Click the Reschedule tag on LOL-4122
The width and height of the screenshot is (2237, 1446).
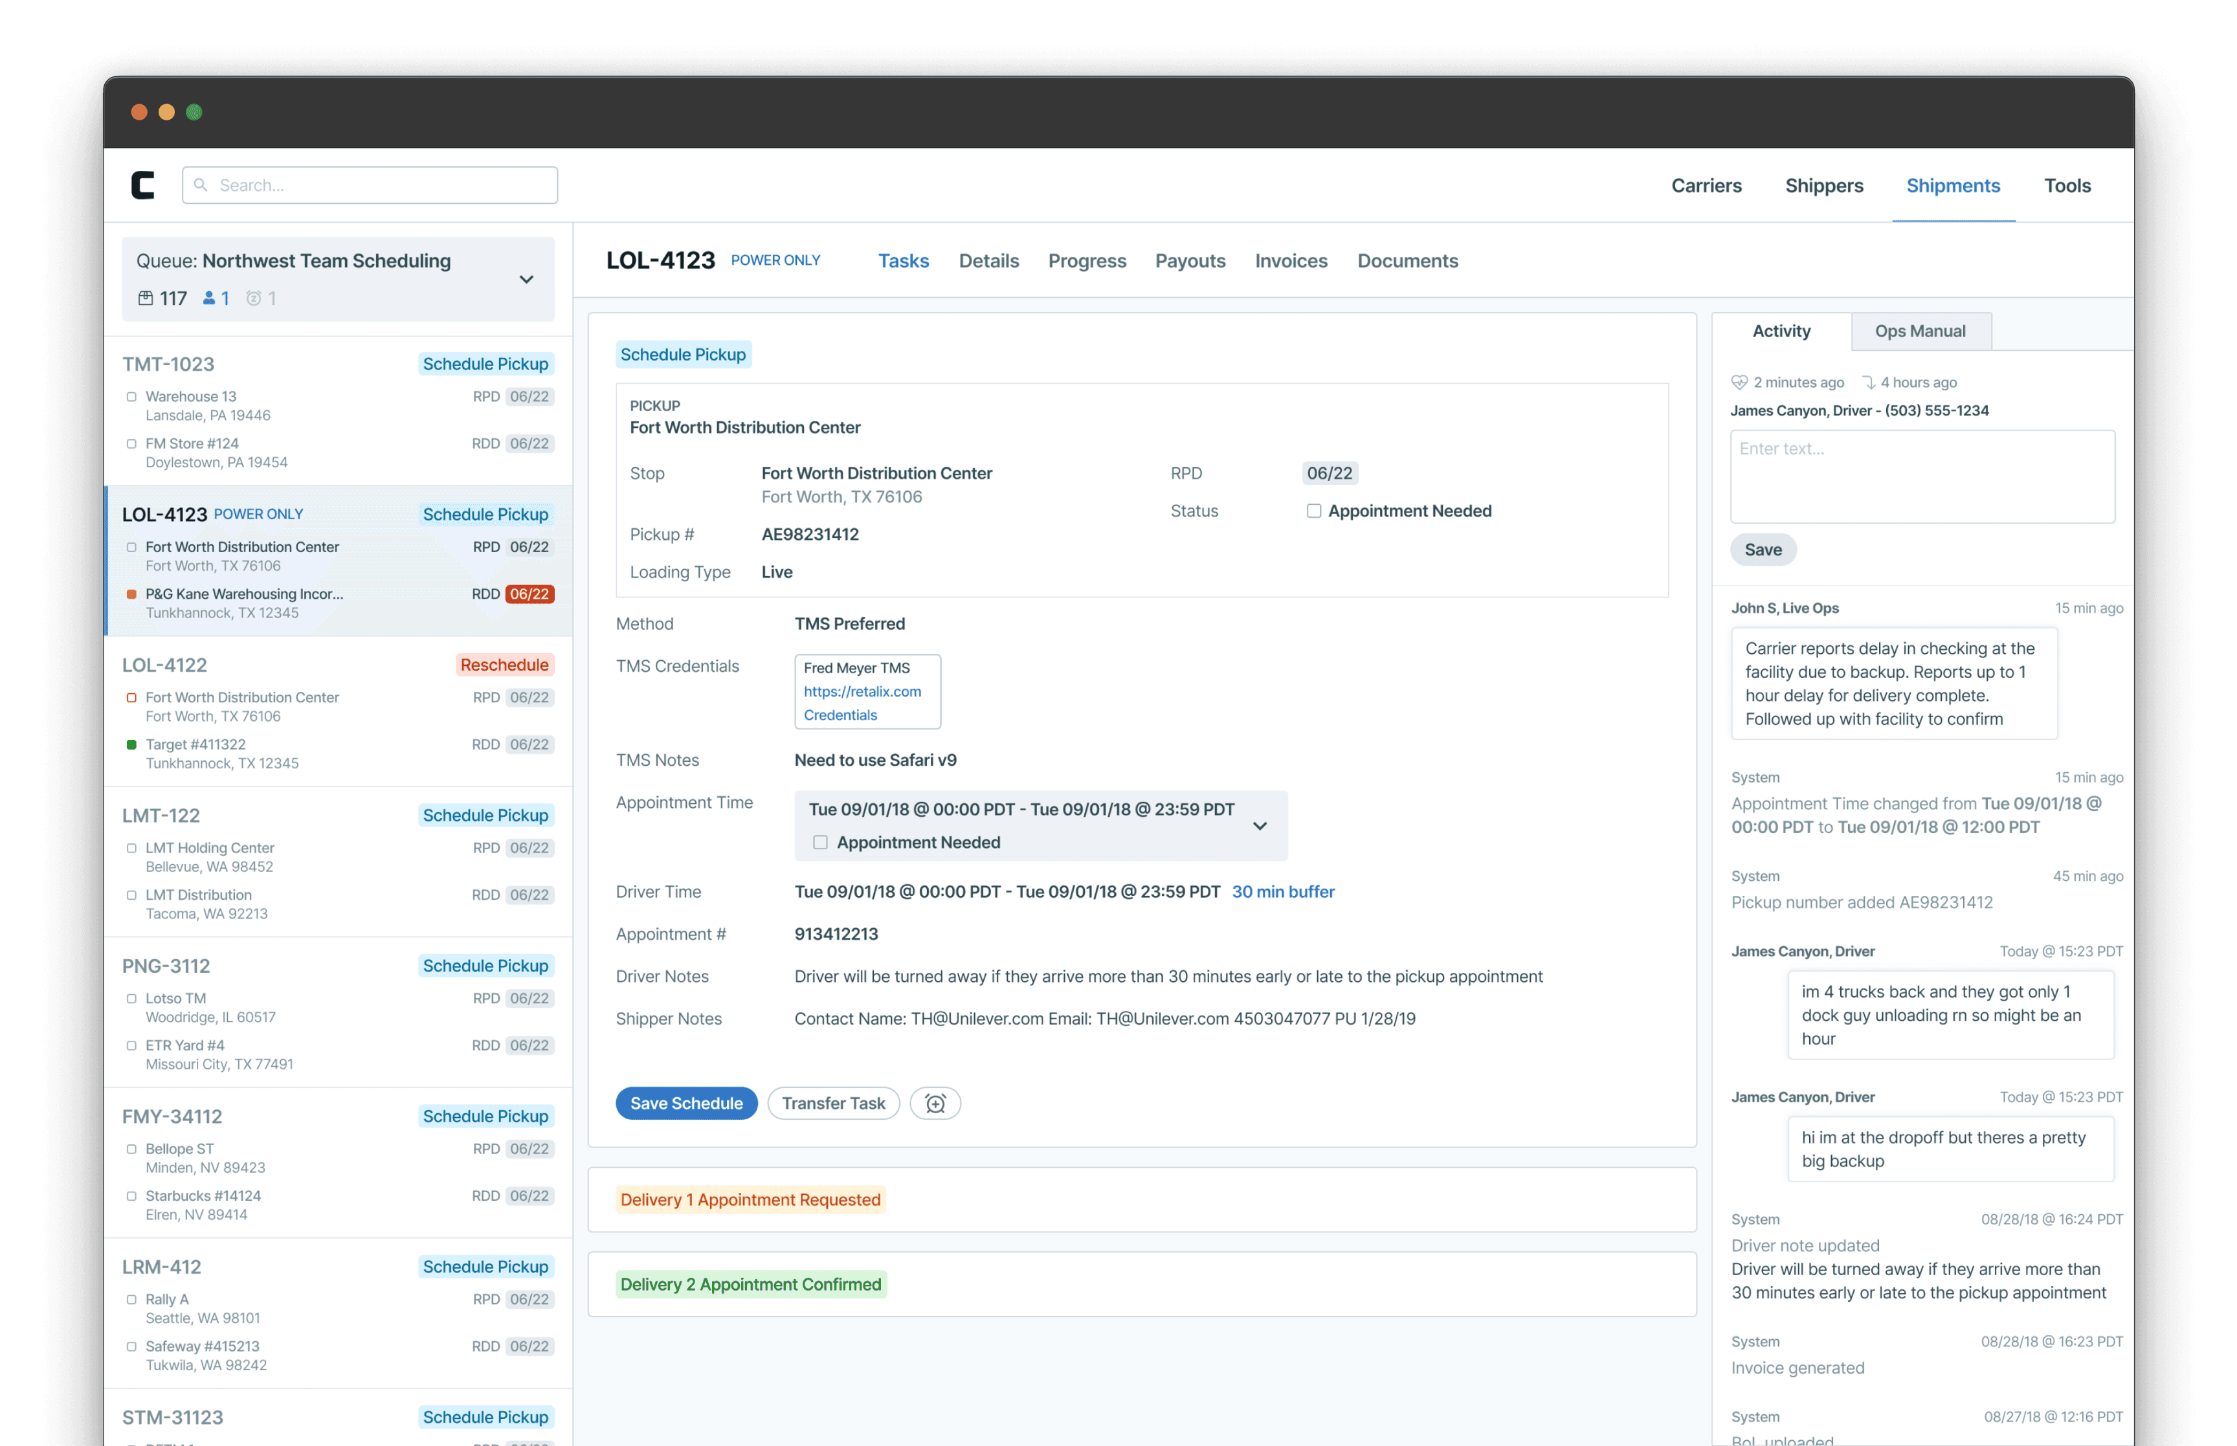(x=504, y=665)
